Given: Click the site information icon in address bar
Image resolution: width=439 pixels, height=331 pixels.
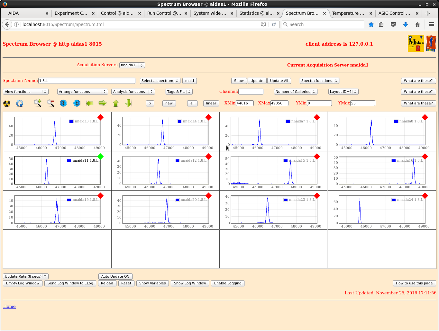Looking at the screenshot, I should pyautogui.click(x=16, y=24).
